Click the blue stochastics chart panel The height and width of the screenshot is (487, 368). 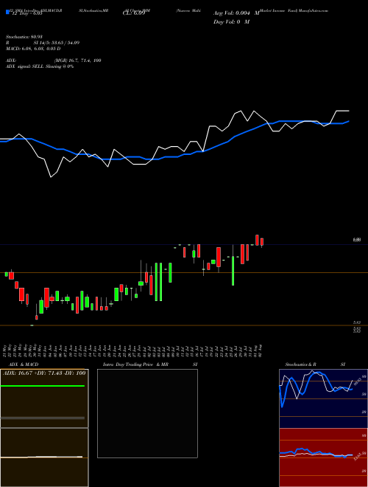point(323,398)
